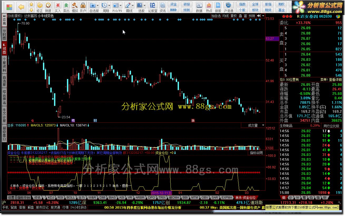Select the 画线 pencil drawing tool

(128, 5)
